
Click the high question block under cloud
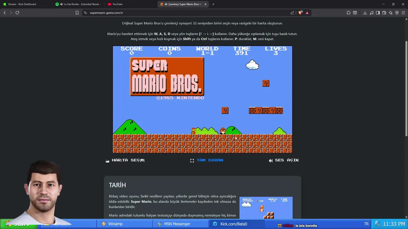pos(266,83)
